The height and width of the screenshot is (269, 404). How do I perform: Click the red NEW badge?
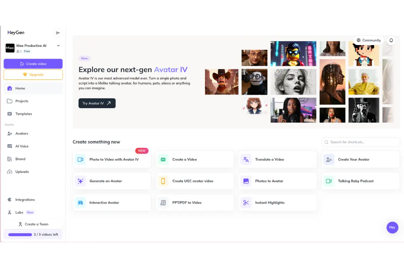[x=142, y=151]
